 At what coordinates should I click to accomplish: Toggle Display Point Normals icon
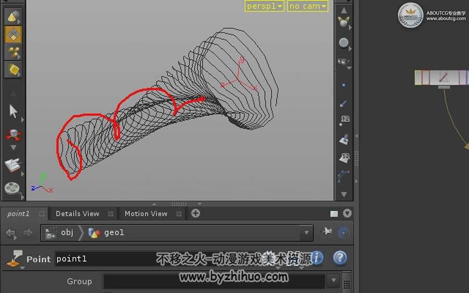pos(343,104)
